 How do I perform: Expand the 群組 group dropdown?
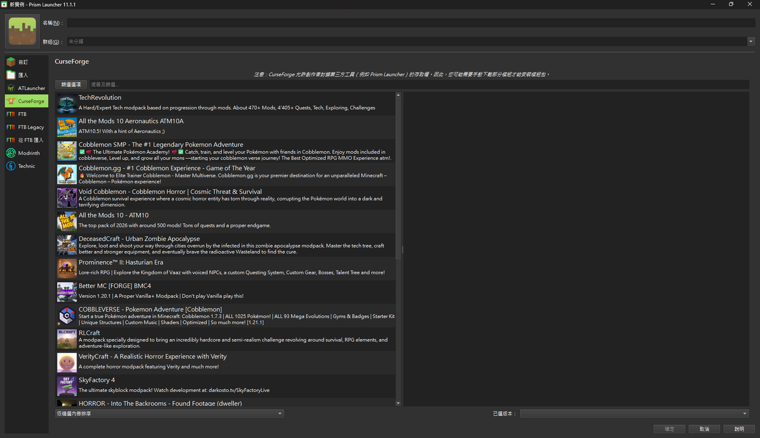click(x=751, y=42)
